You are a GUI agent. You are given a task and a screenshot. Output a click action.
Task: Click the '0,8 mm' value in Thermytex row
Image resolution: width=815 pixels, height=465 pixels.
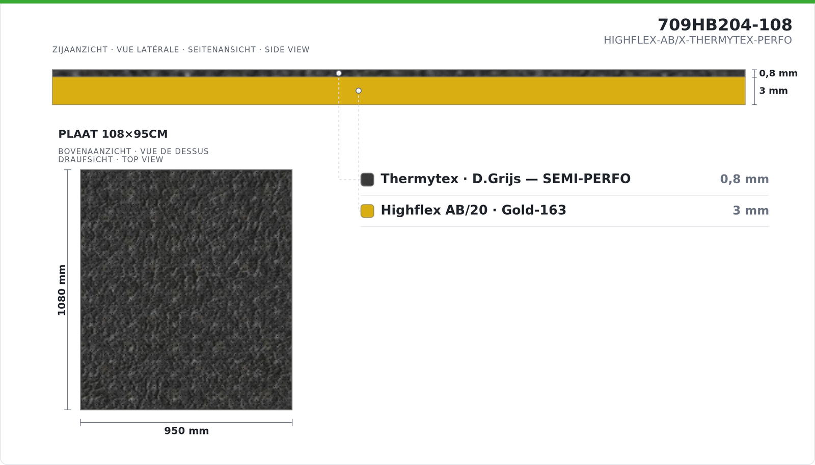coord(744,179)
